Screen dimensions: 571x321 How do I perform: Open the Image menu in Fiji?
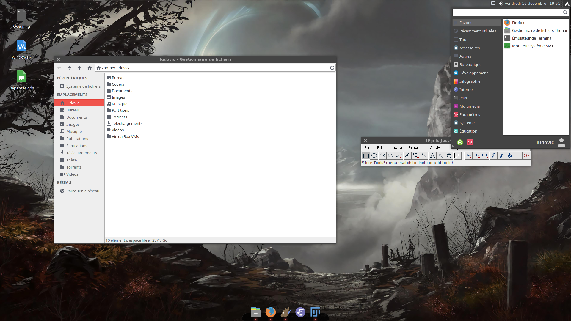pos(396,147)
